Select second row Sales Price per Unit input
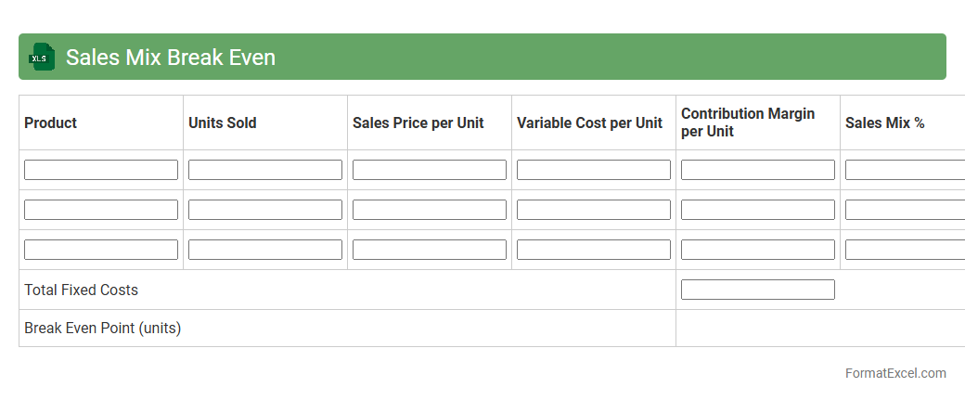 (430, 210)
